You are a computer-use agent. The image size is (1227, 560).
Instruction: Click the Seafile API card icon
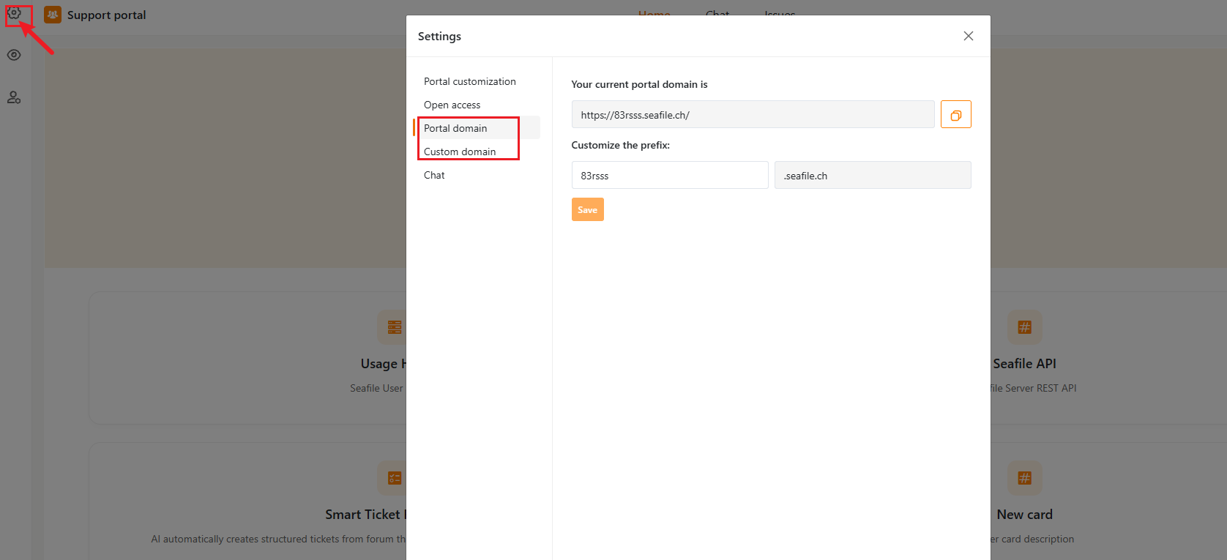tap(1024, 327)
